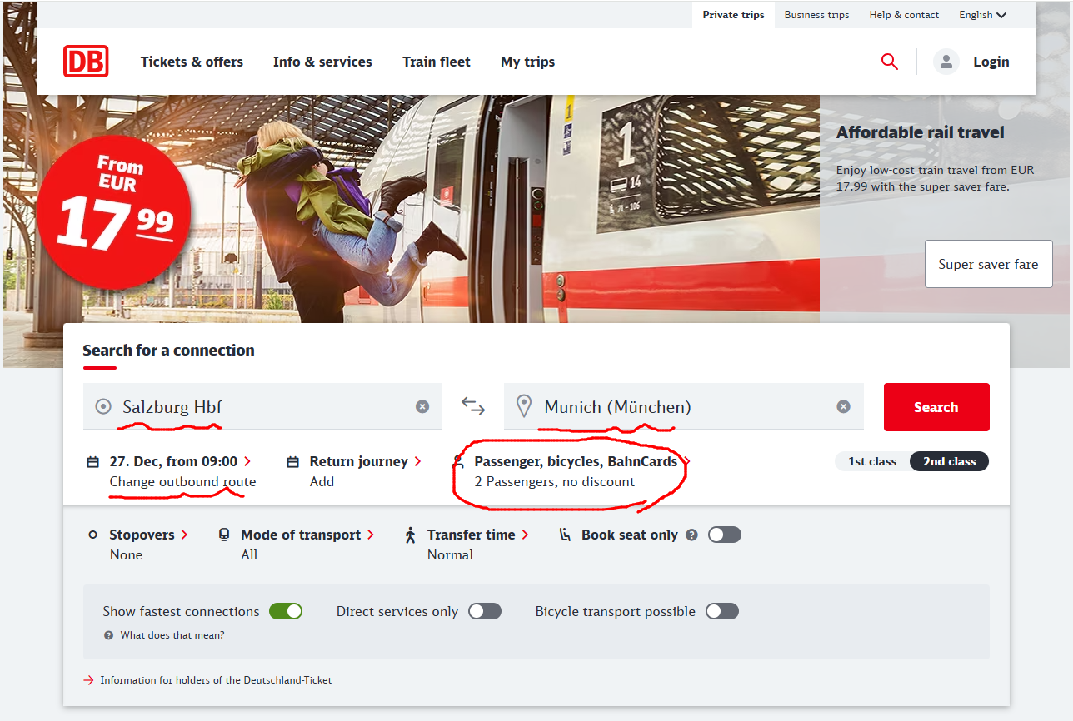Click the What does that mean info icon
The image size is (1073, 721).
tap(108, 634)
